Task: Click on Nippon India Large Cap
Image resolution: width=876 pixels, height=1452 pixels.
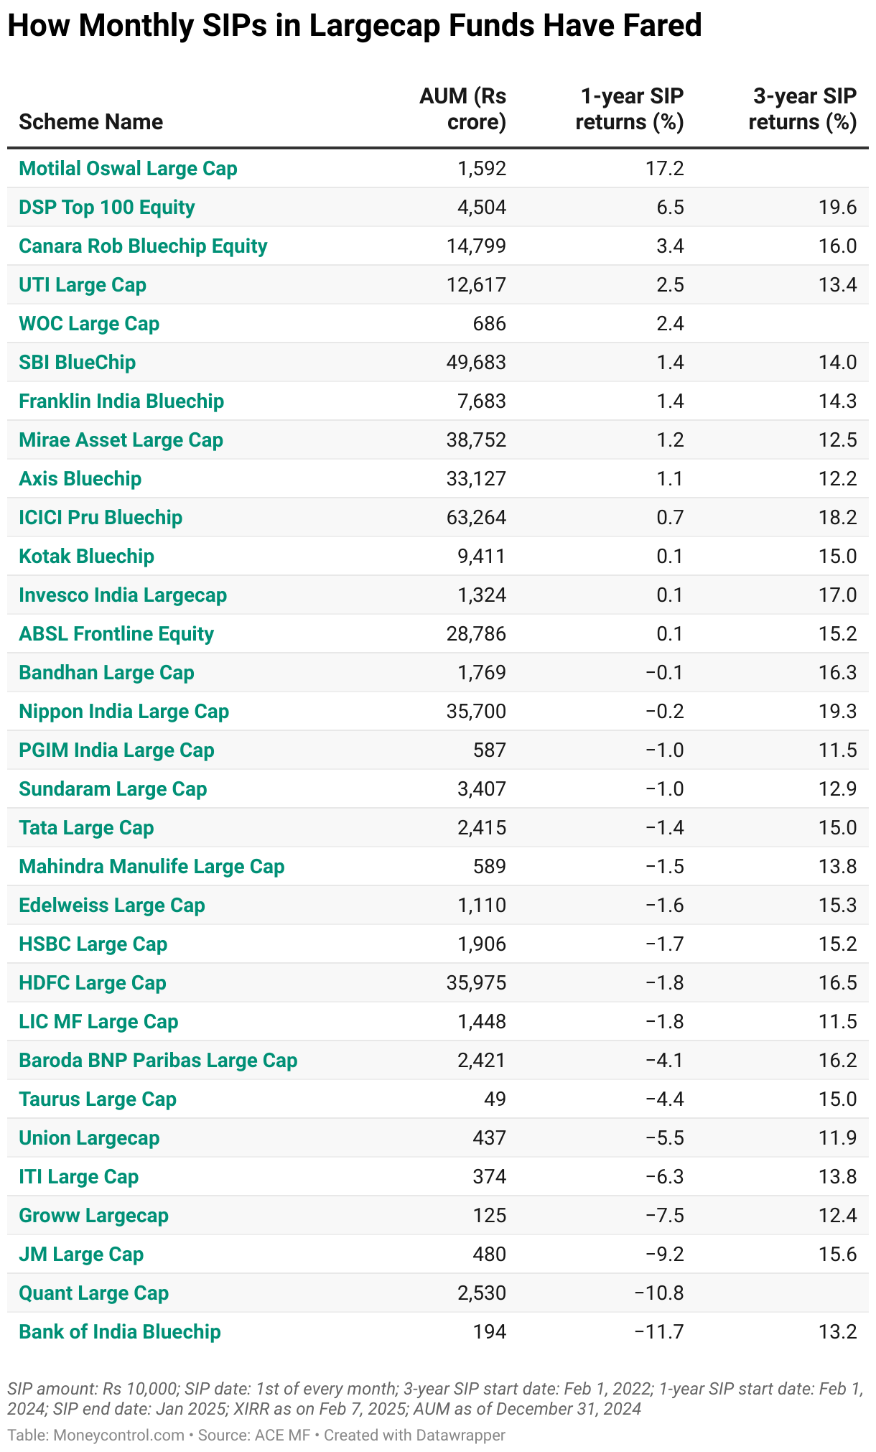Action: click(124, 712)
